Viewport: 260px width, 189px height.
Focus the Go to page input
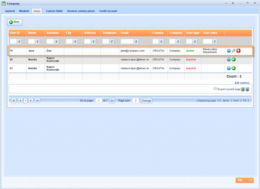coord(99,101)
